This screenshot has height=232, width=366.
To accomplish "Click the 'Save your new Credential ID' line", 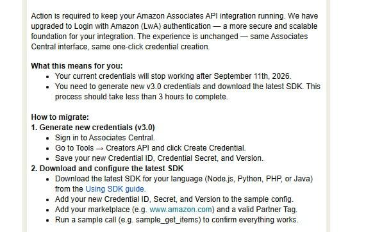I will click(159, 158).
